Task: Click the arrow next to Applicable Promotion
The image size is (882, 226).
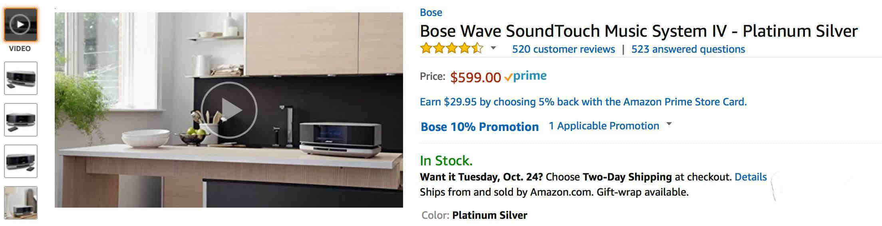Action: [x=669, y=124]
